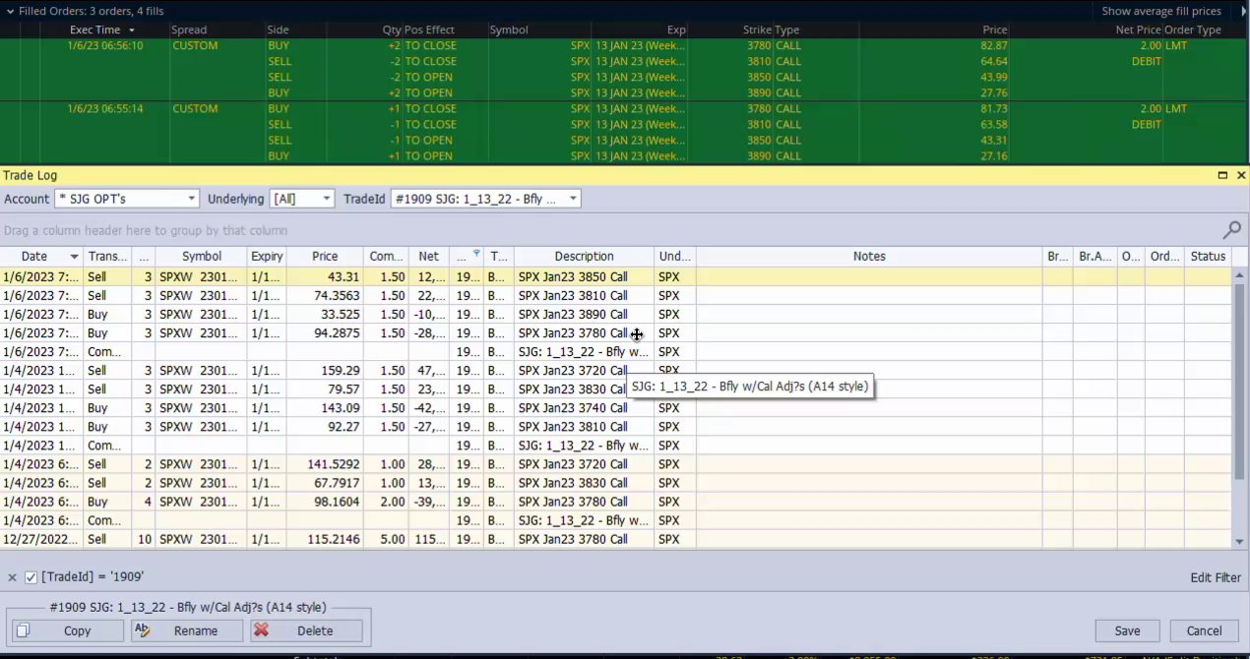This screenshot has width=1250, height=659.
Task: Click the red X icon on the Delete button
Action: (261, 630)
